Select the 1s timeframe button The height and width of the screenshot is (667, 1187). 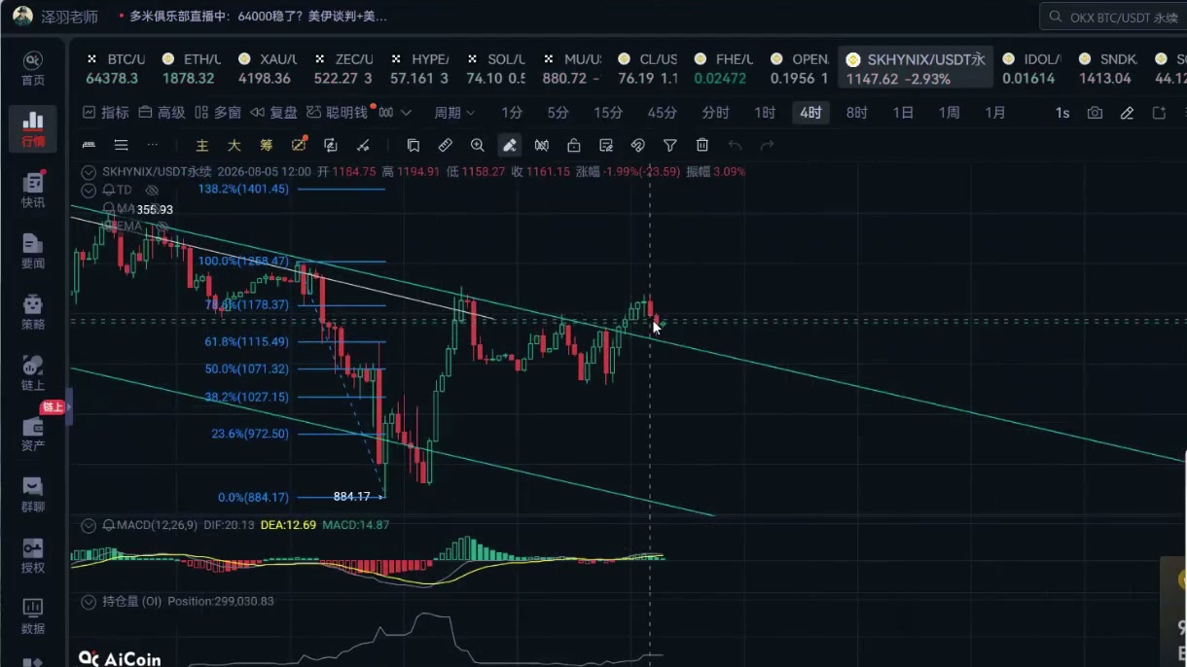point(1062,113)
